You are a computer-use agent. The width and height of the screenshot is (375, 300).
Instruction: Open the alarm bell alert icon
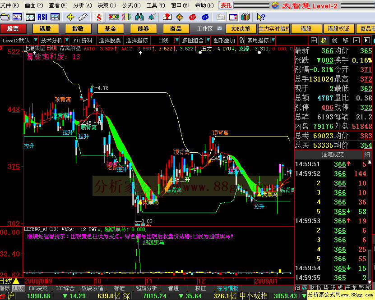[153, 17]
